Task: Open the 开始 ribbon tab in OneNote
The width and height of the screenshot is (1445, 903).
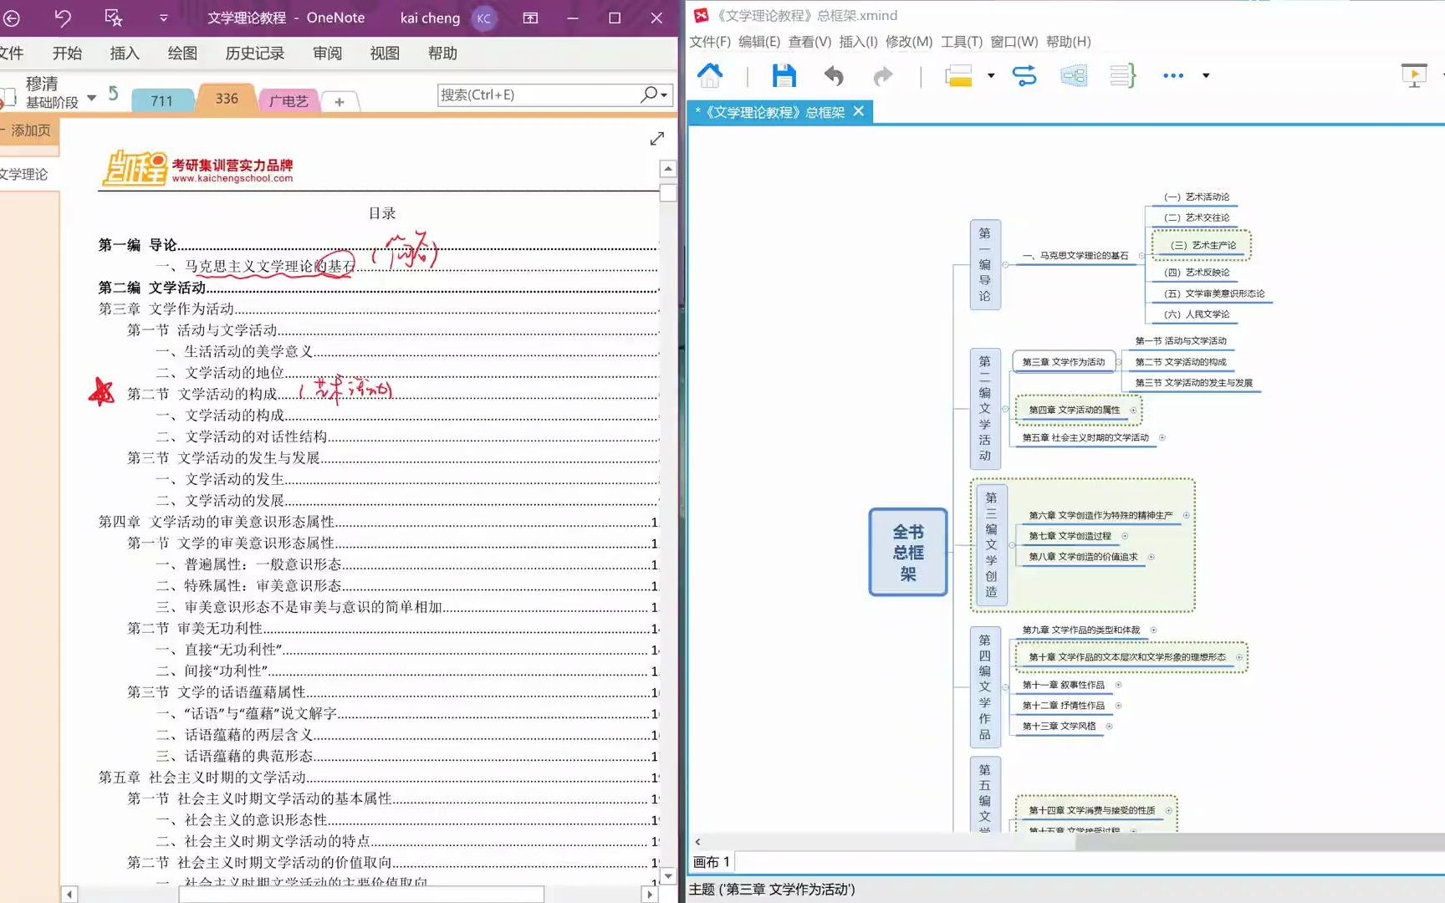Action: (67, 54)
